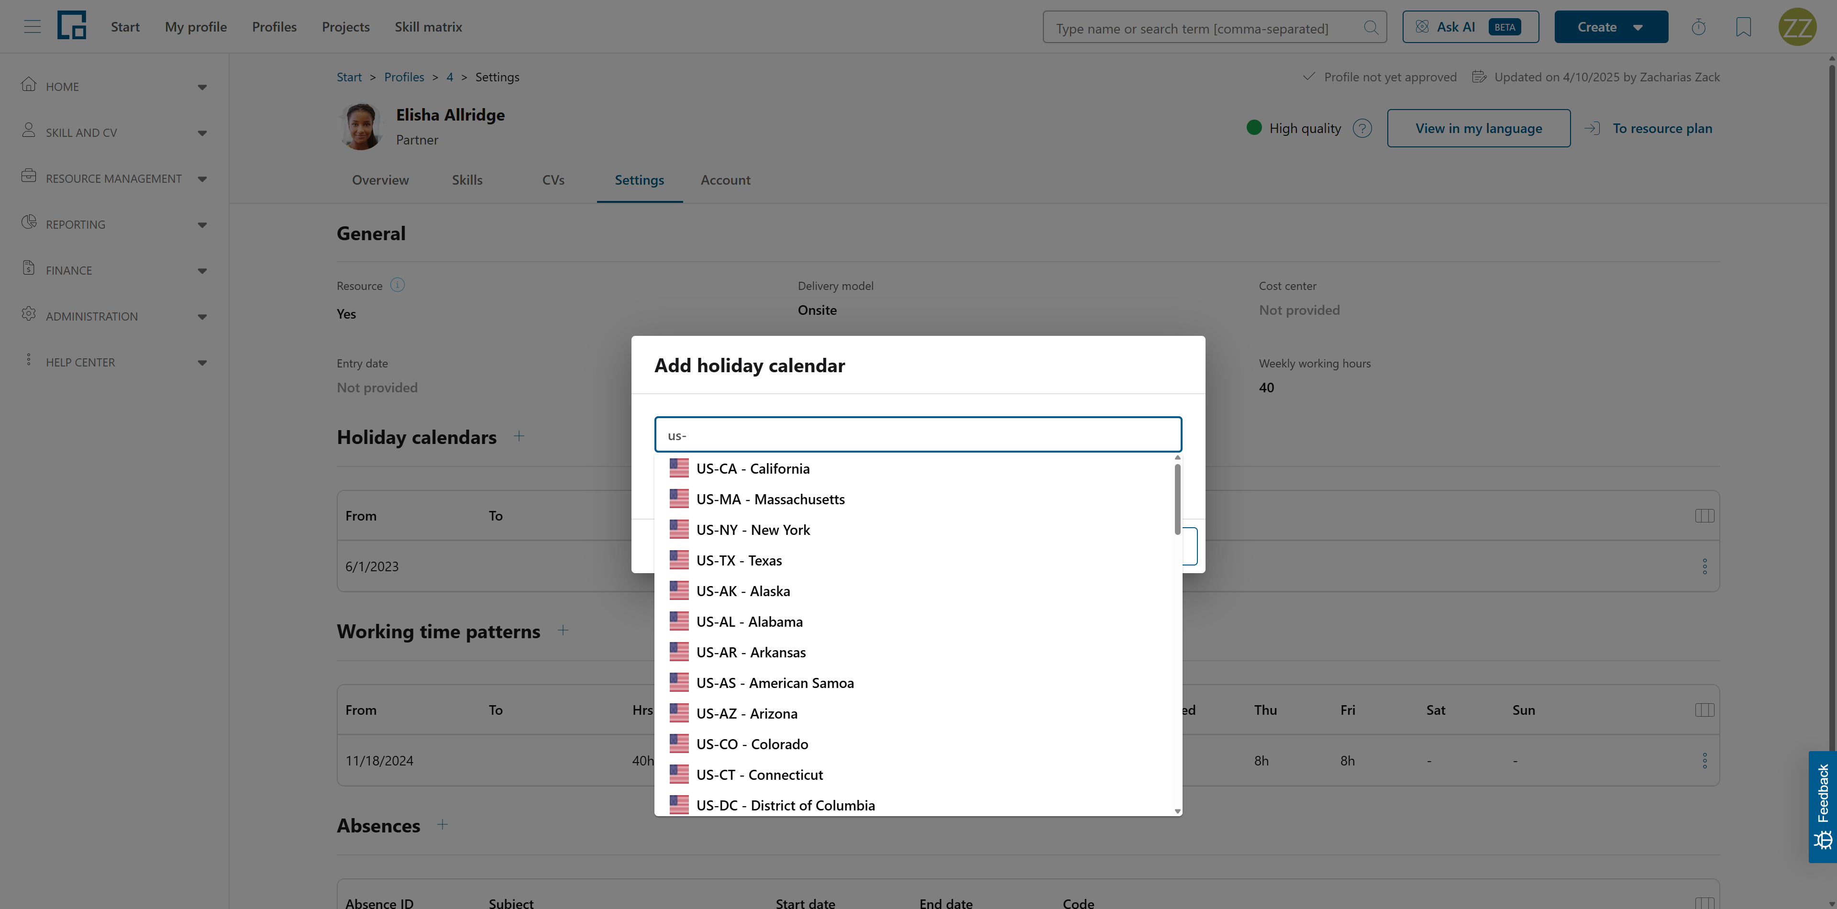The image size is (1837, 909).
Task: Expand RESOURCE MANAGEMENT sidebar section
Action: 114,178
